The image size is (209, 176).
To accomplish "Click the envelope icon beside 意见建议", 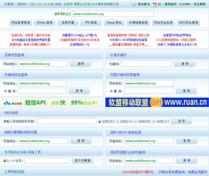I will (134, 4).
